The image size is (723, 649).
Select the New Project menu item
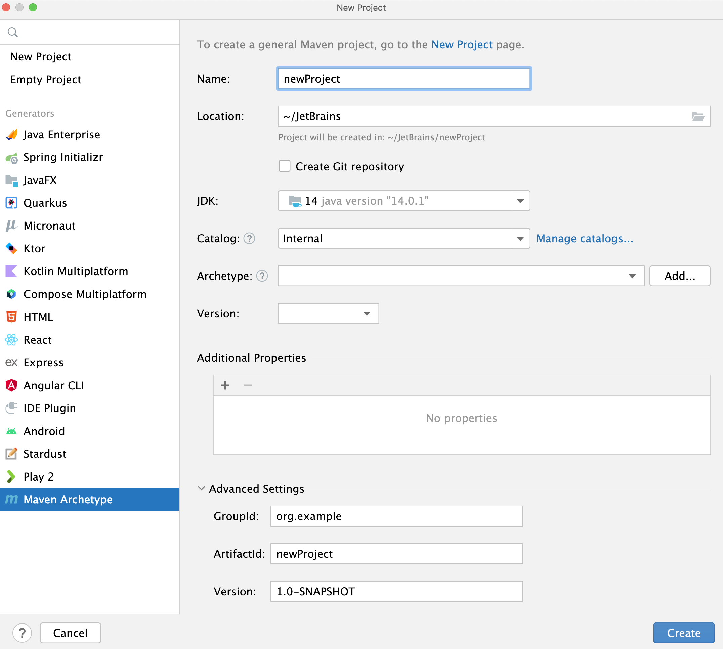(x=41, y=56)
